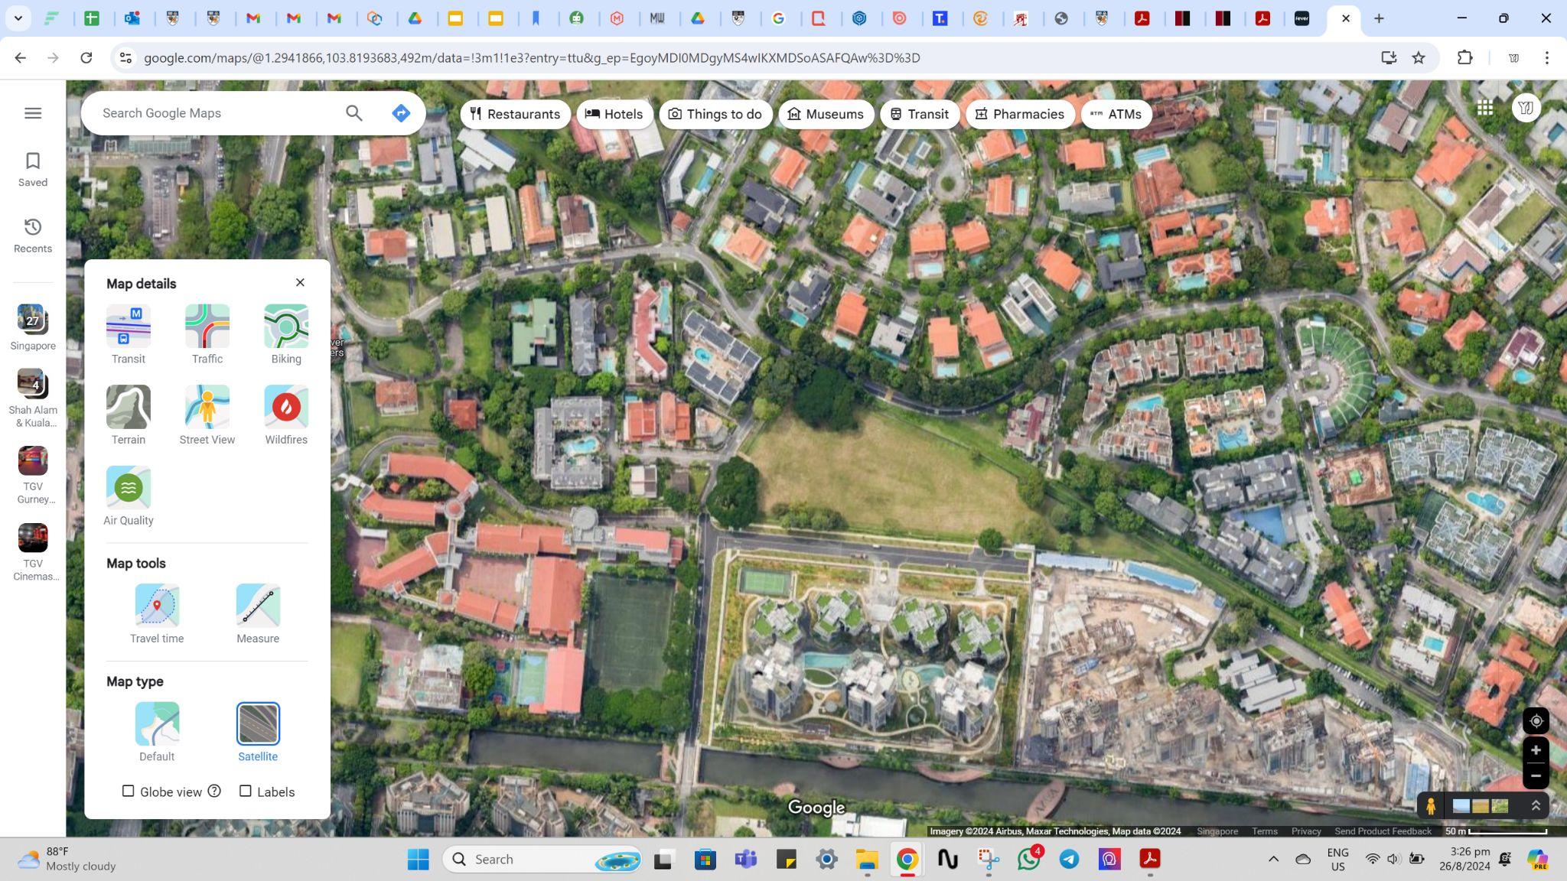Check the Labels checkbox
This screenshot has width=1567, height=881.
(x=246, y=792)
